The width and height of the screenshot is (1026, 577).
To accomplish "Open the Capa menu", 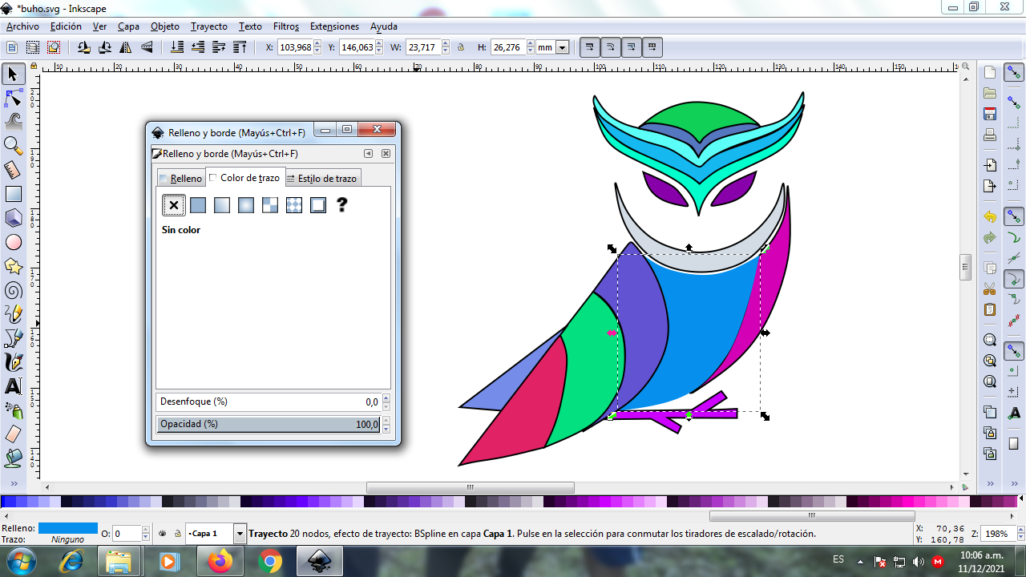I will pyautogui.click(x=128, y=26).
